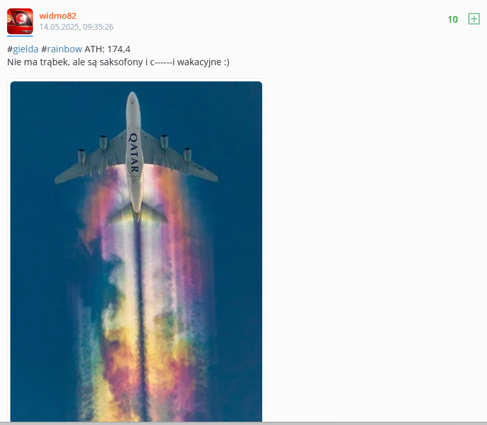Click the hash symbol before gielda
The height and width of the screenshot is (425, 487).
click(x=10, y=49)
